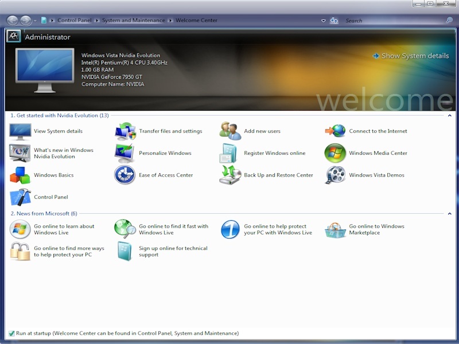Viewport: 459px width, 344px height.
Task: Click the folder icon at address bar start
Action: click(x=44, y=20)
